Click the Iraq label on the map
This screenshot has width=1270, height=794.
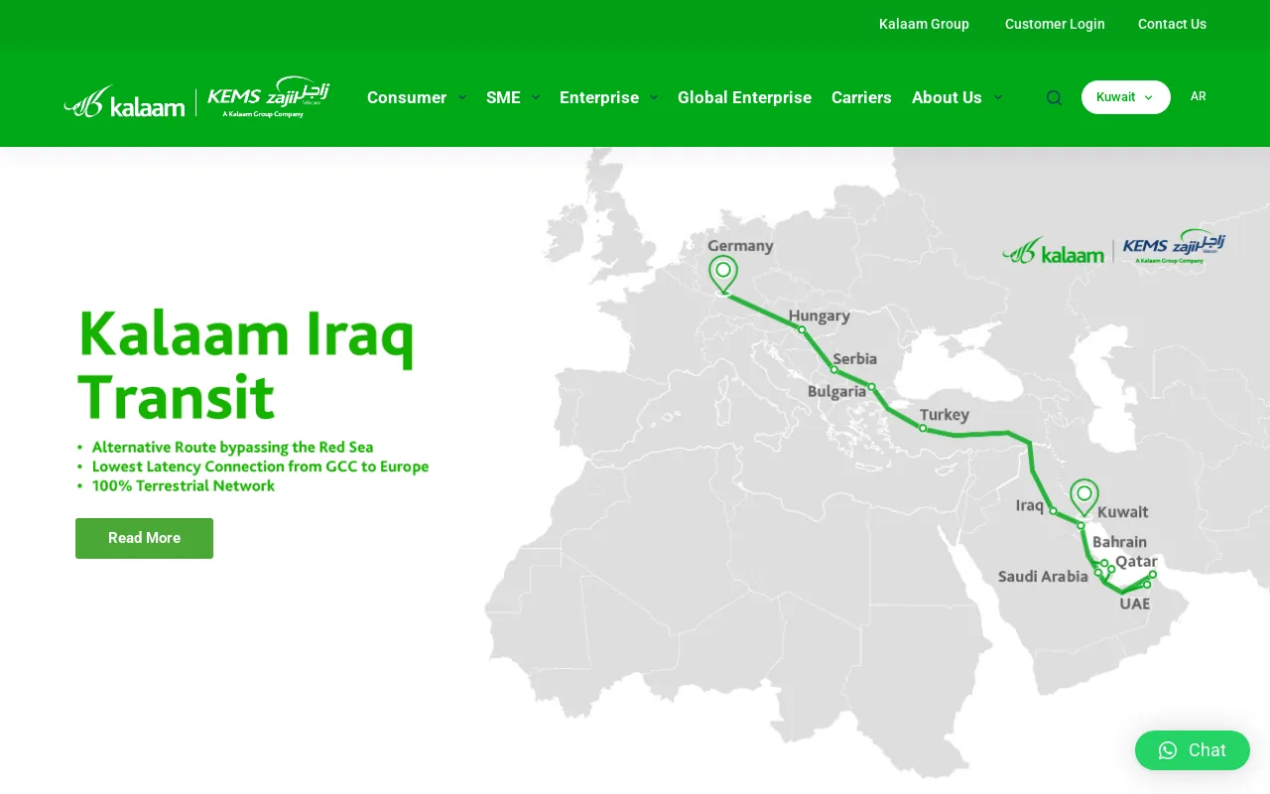(1030, 505)
